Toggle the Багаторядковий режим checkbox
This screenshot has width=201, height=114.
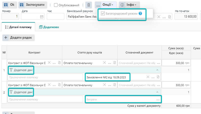(x=102, y=14)
